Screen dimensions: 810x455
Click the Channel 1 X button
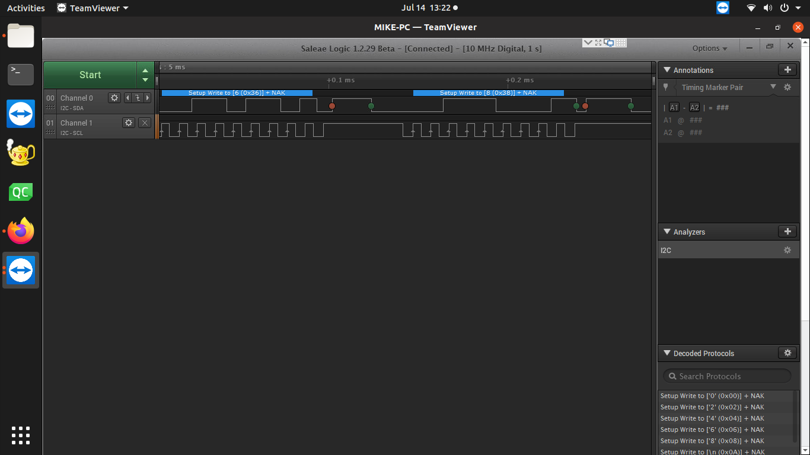[145, 123]
